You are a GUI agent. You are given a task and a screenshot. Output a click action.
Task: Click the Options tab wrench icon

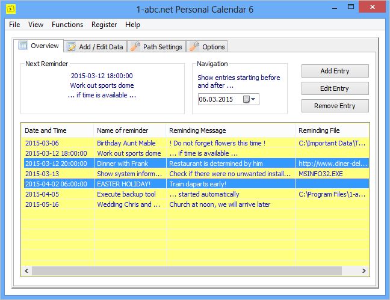pyautogui.click(x=194, y=46)
